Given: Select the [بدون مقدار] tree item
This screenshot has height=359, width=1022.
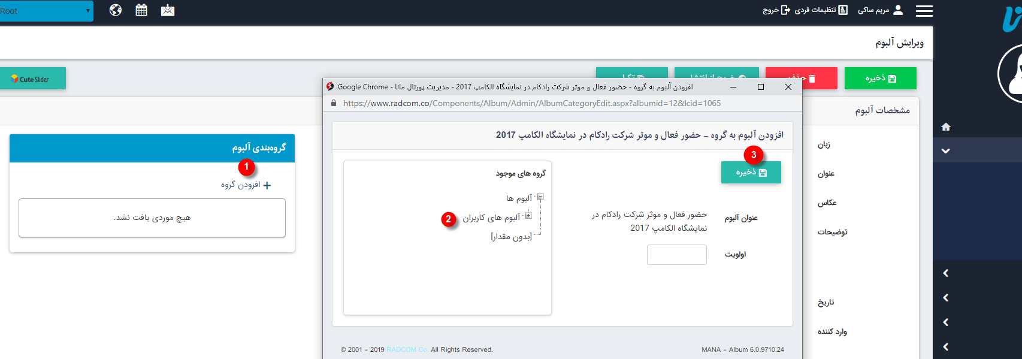Looking at the screenshot, I should (x=511, y=237).
